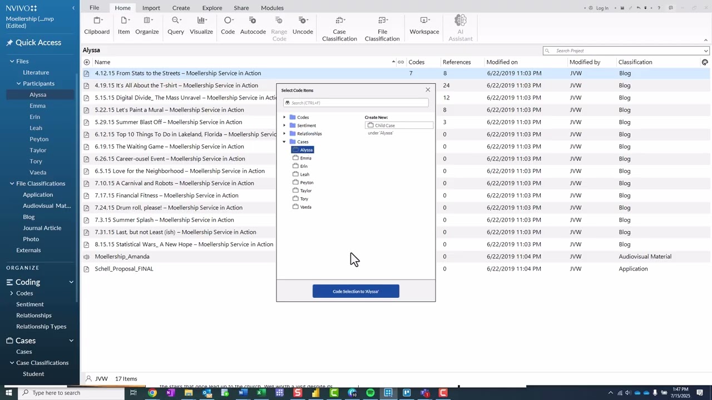
Task: Open Spotify from the taskbar
Action: coord(370,393)
